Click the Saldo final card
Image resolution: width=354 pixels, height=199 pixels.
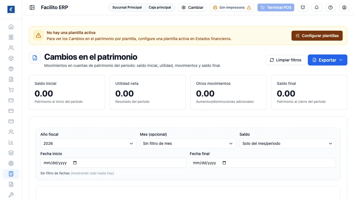pos(309,92)
